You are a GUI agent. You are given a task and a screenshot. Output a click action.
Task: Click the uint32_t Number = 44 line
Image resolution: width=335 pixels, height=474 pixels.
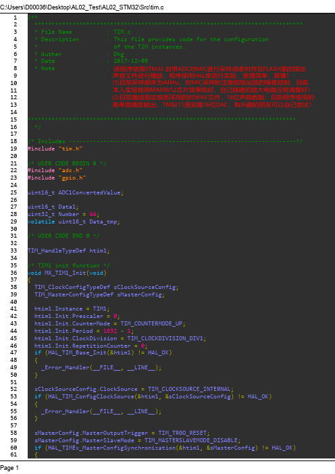(63, 214)
